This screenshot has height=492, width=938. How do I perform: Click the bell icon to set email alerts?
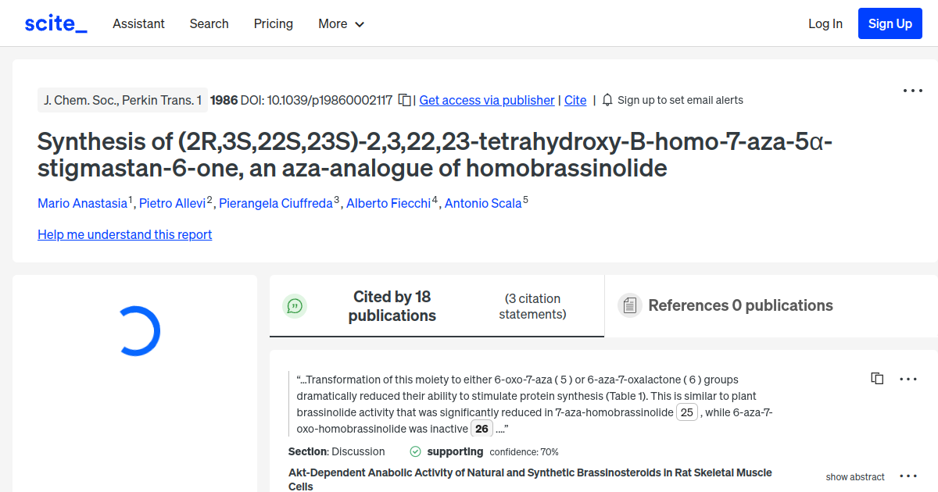[x=607, y=100]
